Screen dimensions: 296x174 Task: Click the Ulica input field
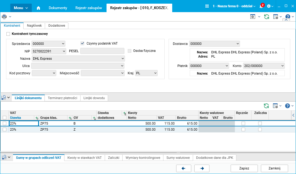pos(78,66)
